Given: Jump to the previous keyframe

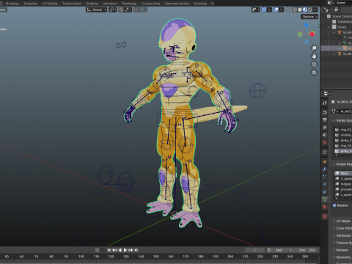Looking at the screenshot, I should [x=114, y=250].
